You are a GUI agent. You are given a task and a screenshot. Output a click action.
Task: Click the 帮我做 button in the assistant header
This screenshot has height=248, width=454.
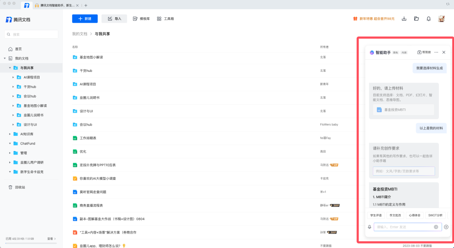click(424, 53)
